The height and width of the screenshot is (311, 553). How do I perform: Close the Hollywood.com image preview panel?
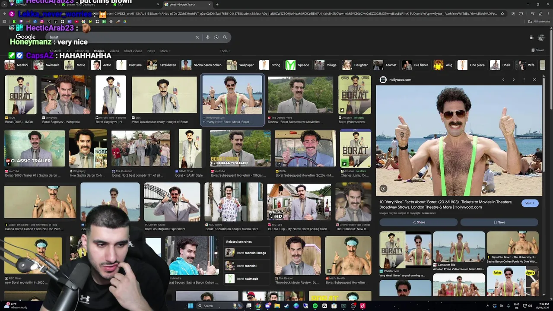tap(534, 79)
